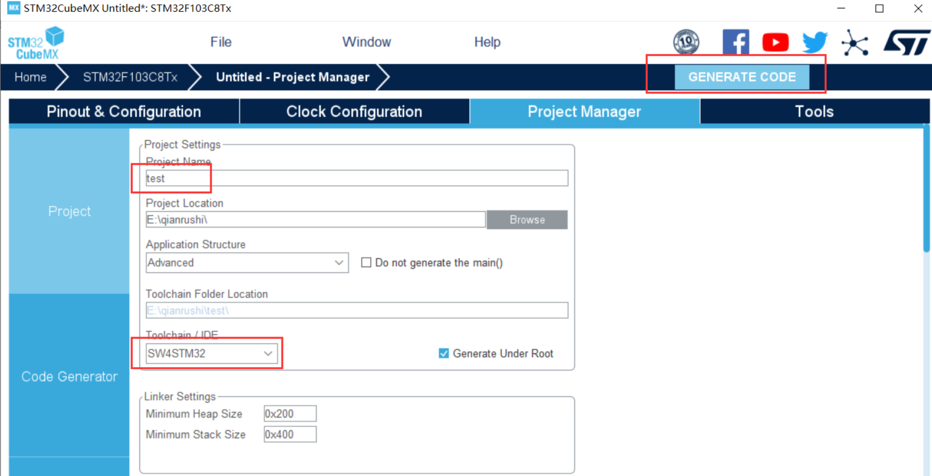Edit the Minimum Heap Size field 0x200
932x476 pixels.
click(x=290, y=414)
